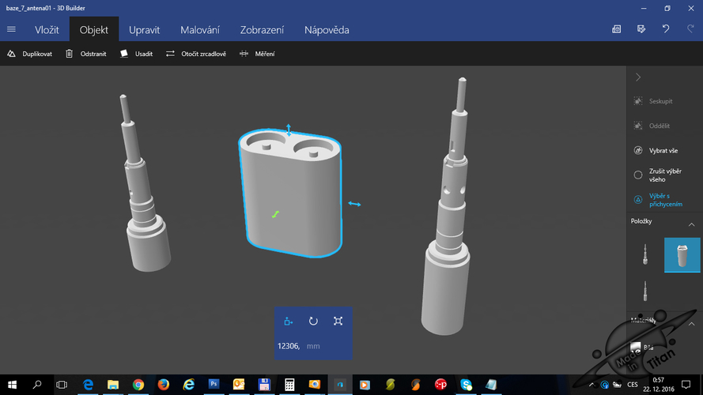This screenshot has width=703, height=395.
Task: Open Firefox from taskbar
Action: coord(163,385)
